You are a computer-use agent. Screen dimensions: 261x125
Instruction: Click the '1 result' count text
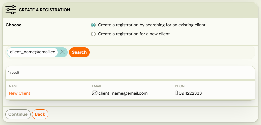coord(14,73)
